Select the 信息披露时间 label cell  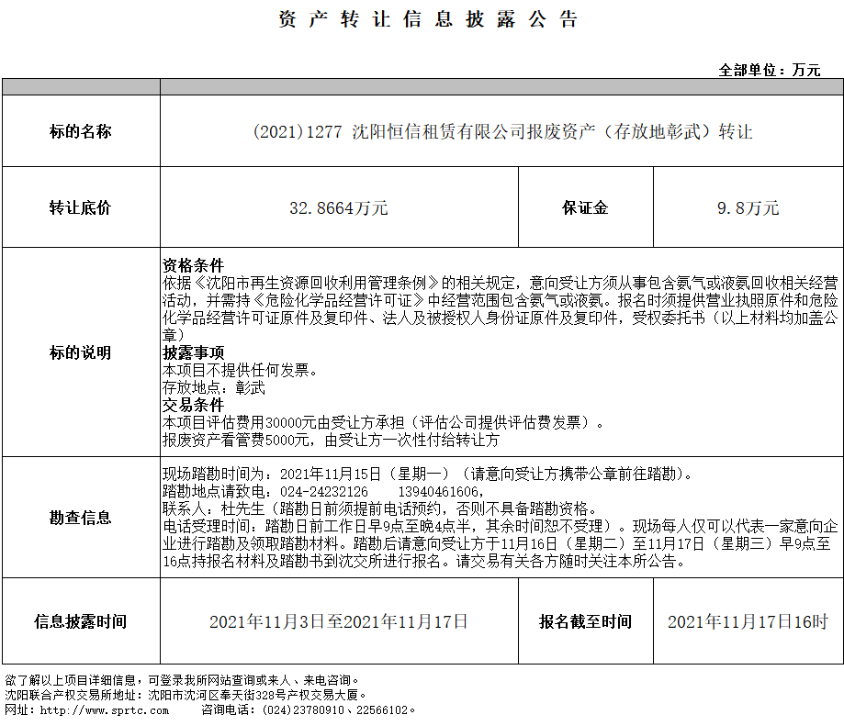(x=81, y=621)
